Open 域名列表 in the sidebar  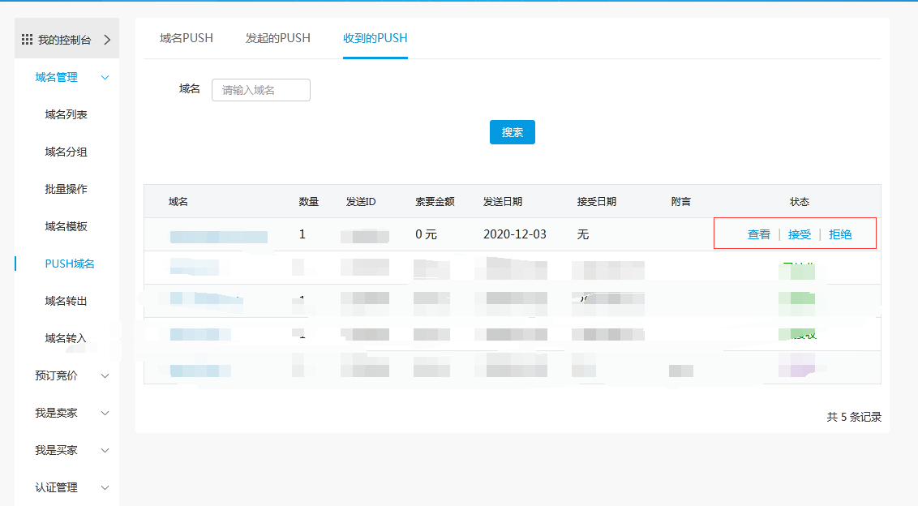(x=66, y=115)
